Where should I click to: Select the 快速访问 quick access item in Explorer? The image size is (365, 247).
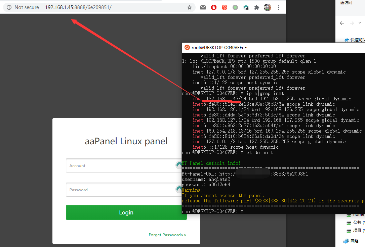pyautogui.click(x=355, y=40)
